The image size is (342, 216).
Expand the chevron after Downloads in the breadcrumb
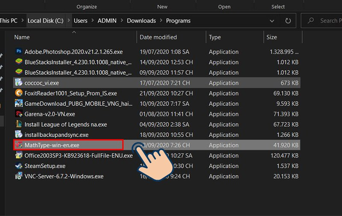coord(160,21)
